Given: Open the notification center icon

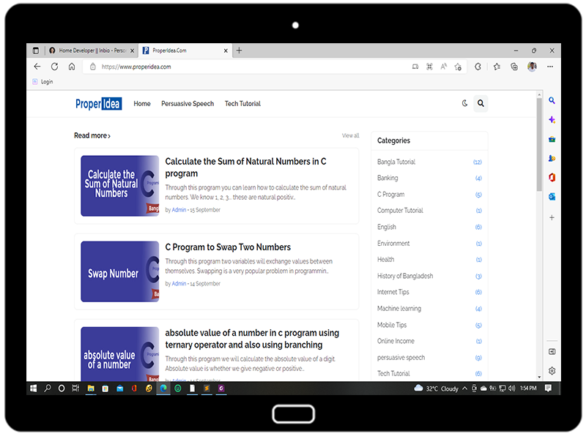Looking at the screenshot, I should [548, 389].
